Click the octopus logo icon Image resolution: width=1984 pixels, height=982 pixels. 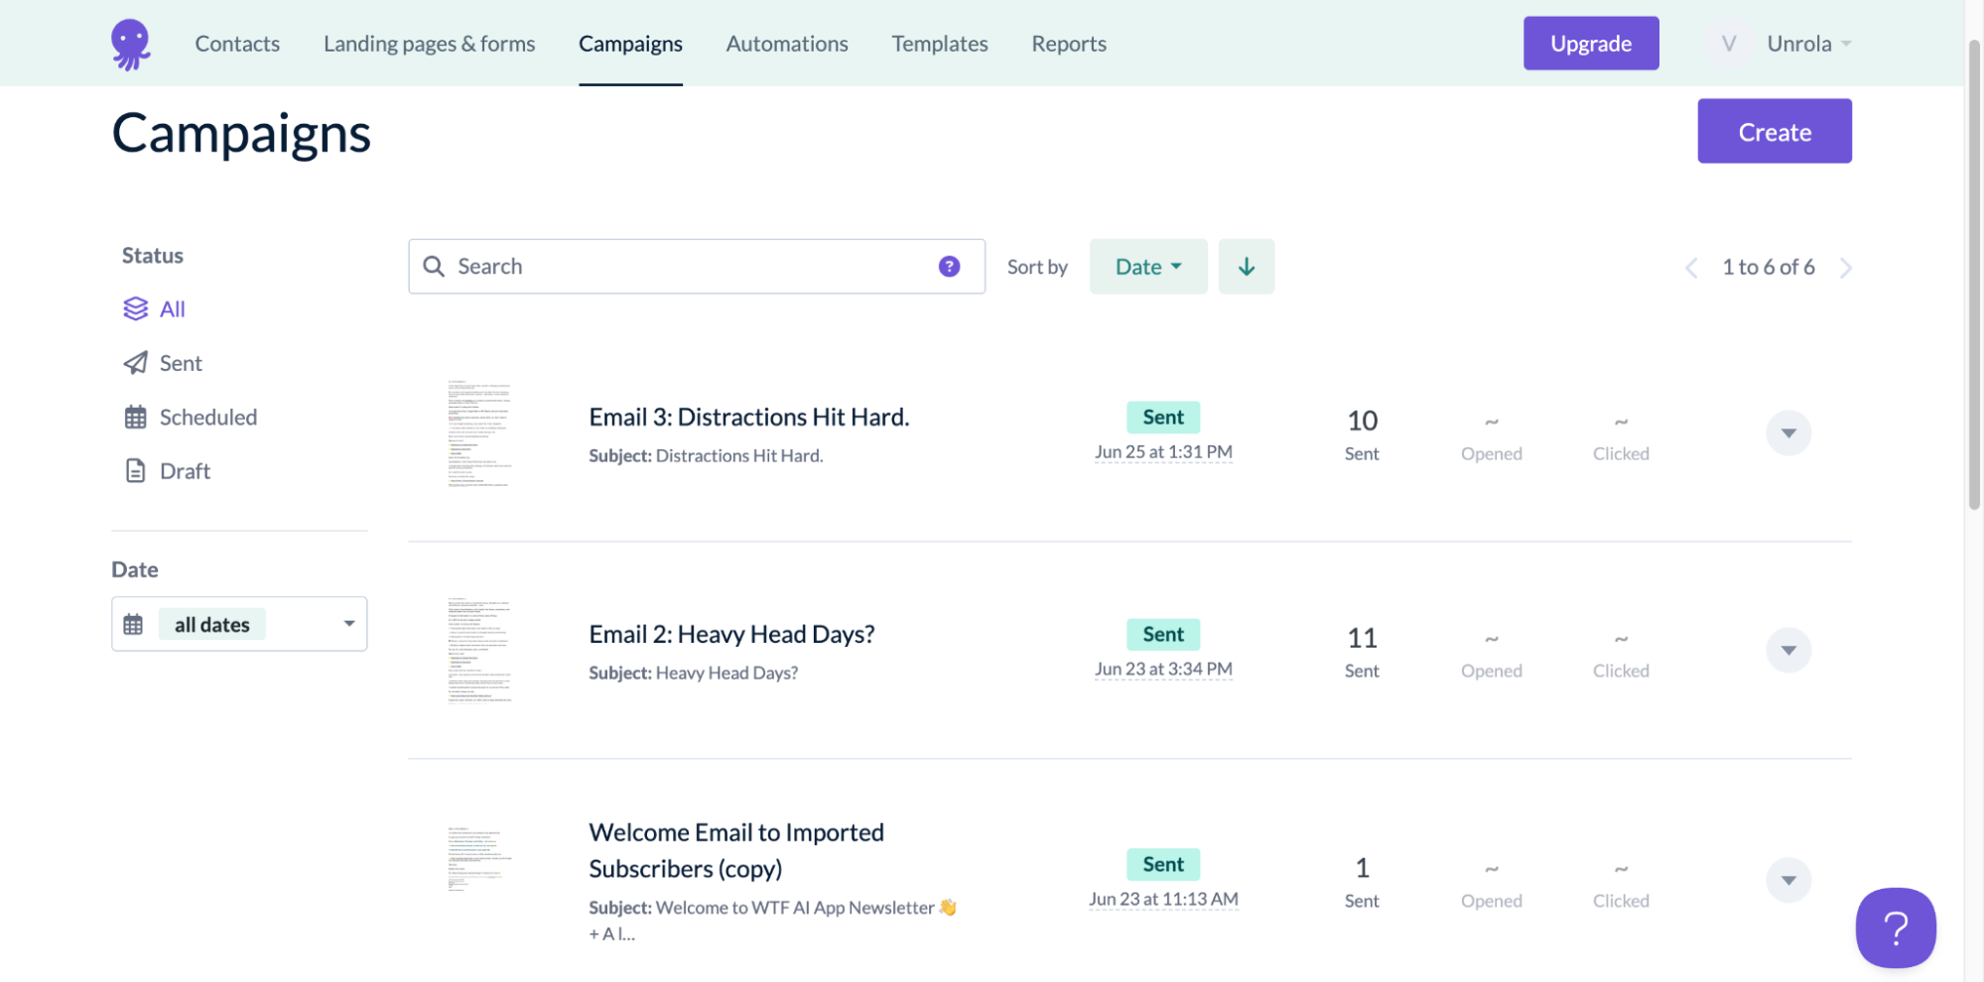(130, 43)
